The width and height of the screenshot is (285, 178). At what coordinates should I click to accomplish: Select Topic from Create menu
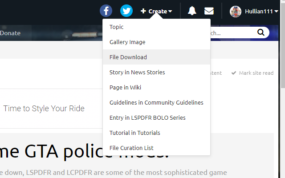(156, 27)
